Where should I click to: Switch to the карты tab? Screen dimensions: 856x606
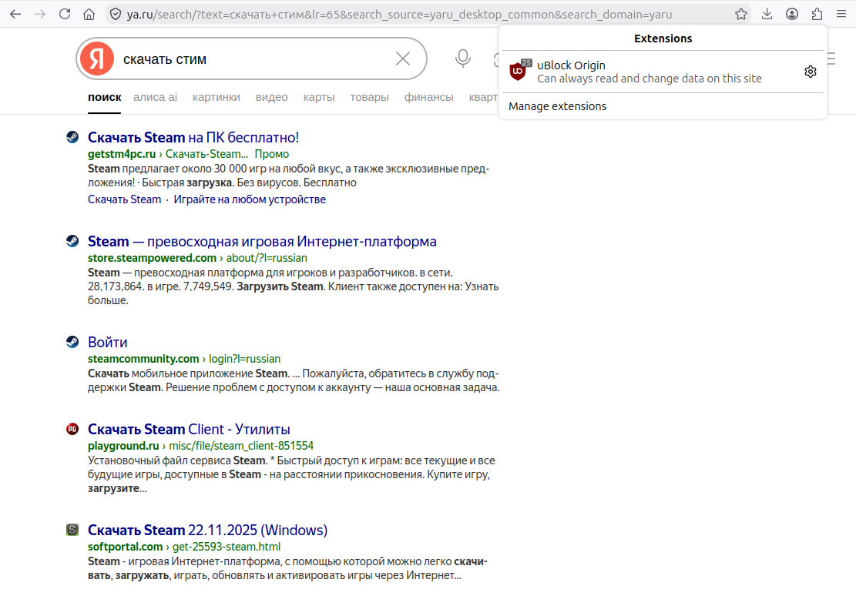pos(319,97)
